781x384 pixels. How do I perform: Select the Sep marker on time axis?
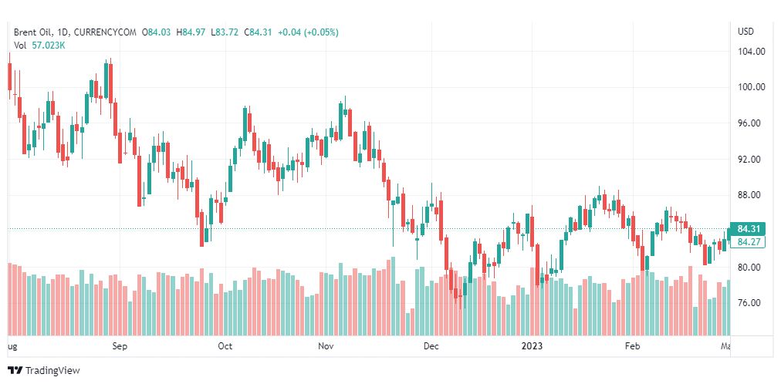(119, 346)
